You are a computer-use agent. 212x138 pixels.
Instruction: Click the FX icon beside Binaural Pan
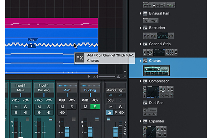point(145,13)
